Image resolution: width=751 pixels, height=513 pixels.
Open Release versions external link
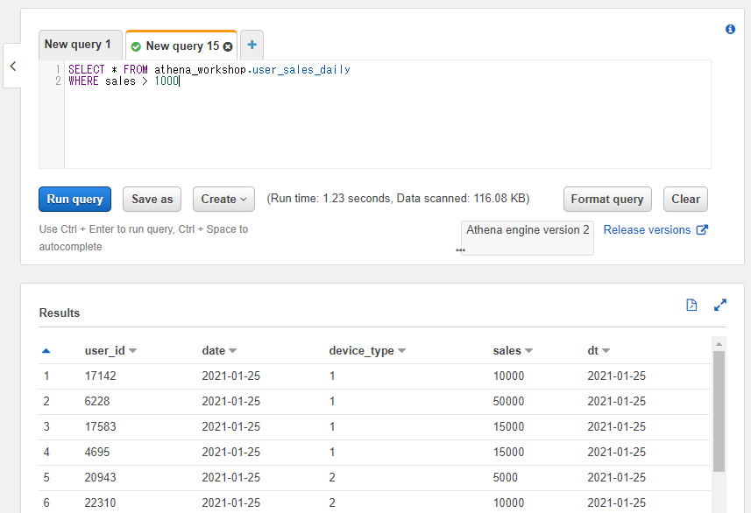[x=655, y=229]
